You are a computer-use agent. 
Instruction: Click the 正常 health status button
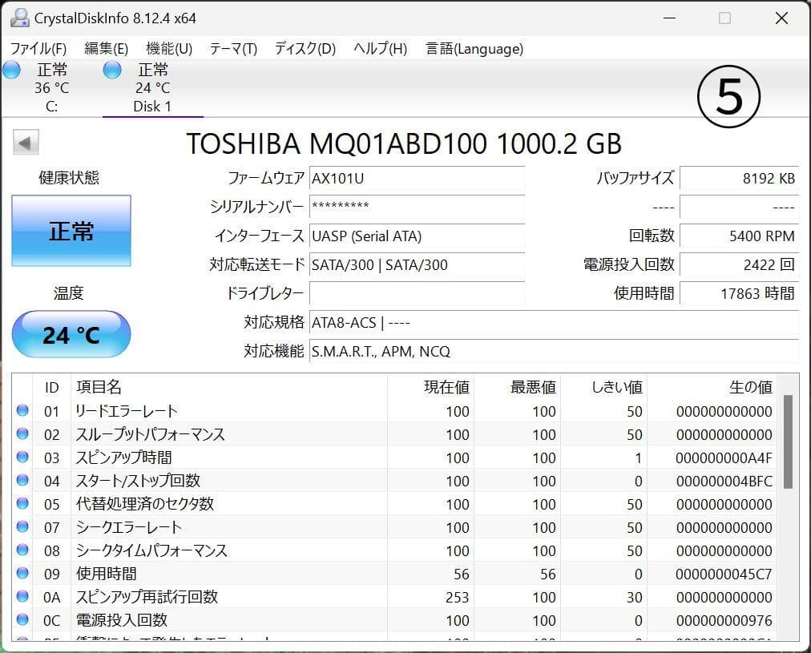(71, 231)
